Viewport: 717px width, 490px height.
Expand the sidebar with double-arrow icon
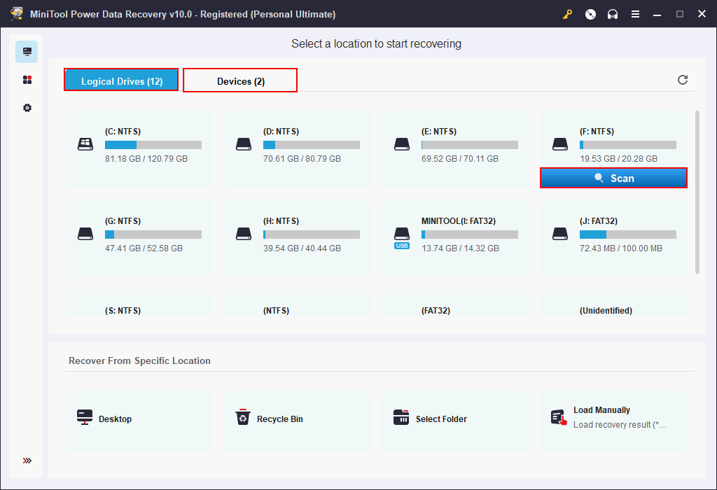(x=27, y=461)
